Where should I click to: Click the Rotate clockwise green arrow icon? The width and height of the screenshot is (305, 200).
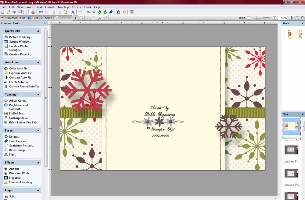click(x=105, y=12)
